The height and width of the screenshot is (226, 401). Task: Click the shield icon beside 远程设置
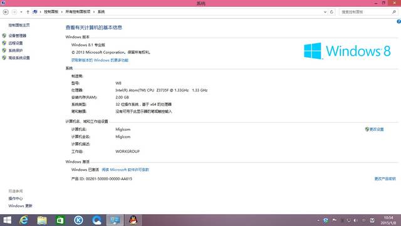point(4,43)
